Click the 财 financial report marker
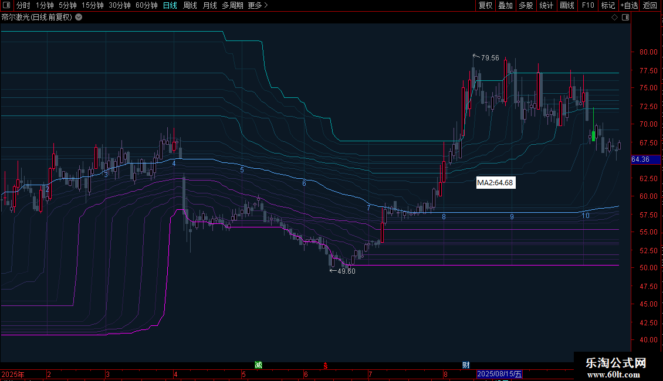The image size is (663, 381). tap(466, 365)
